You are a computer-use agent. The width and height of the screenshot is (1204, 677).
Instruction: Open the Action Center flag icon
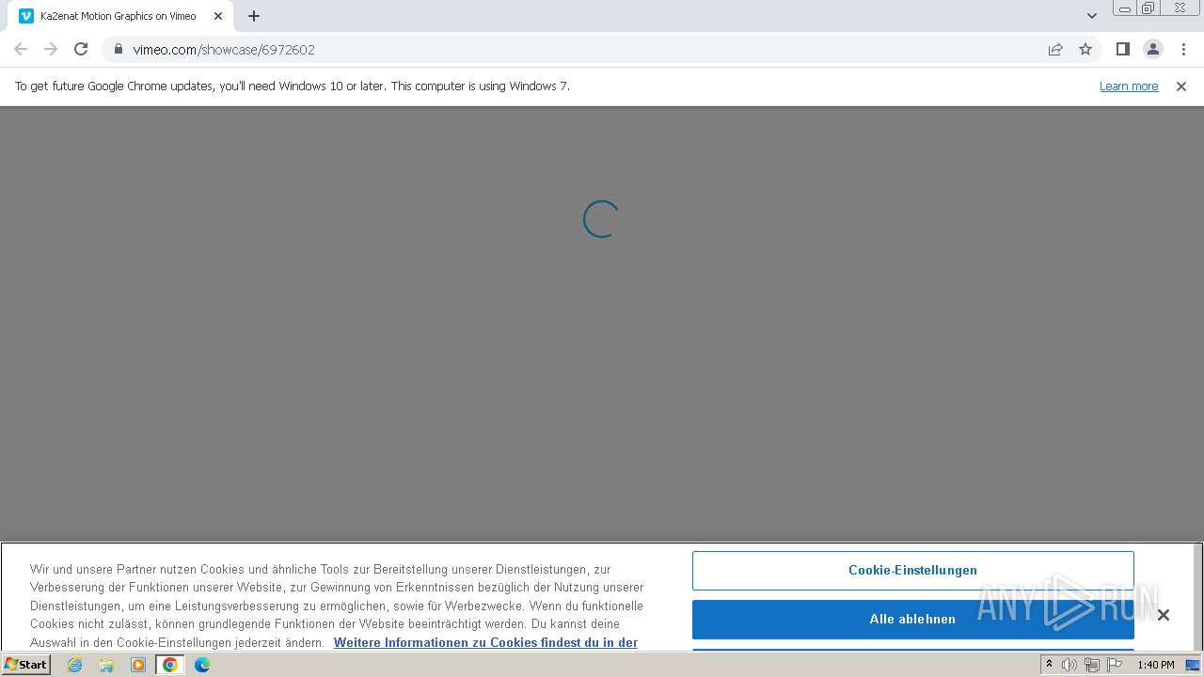pyautogui.click(x=1115, y=665)
